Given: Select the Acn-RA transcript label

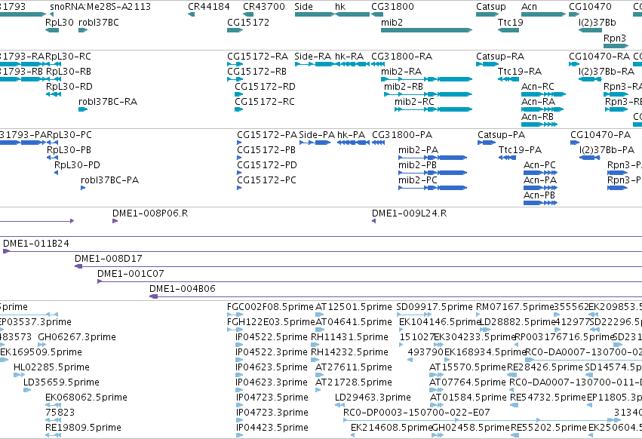Looking at the screenshot, I should 538,102.
